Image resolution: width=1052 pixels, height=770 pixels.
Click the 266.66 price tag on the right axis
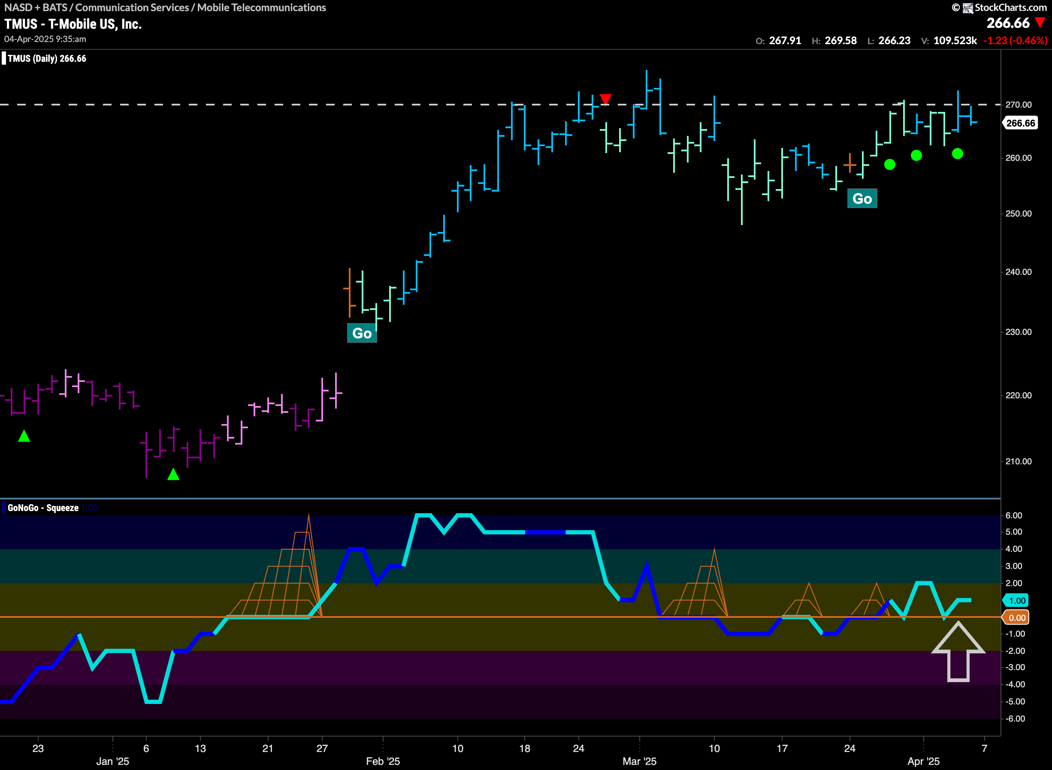pyautogui.click(x=1020, y=123)
